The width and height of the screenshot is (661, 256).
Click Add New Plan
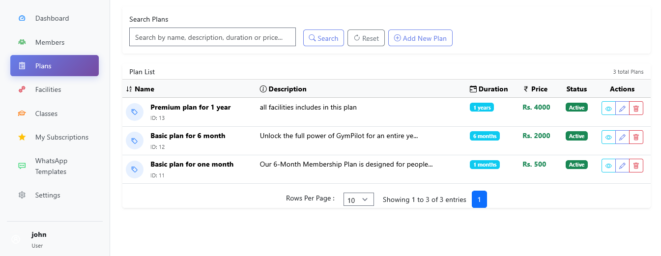pos(420,38)
